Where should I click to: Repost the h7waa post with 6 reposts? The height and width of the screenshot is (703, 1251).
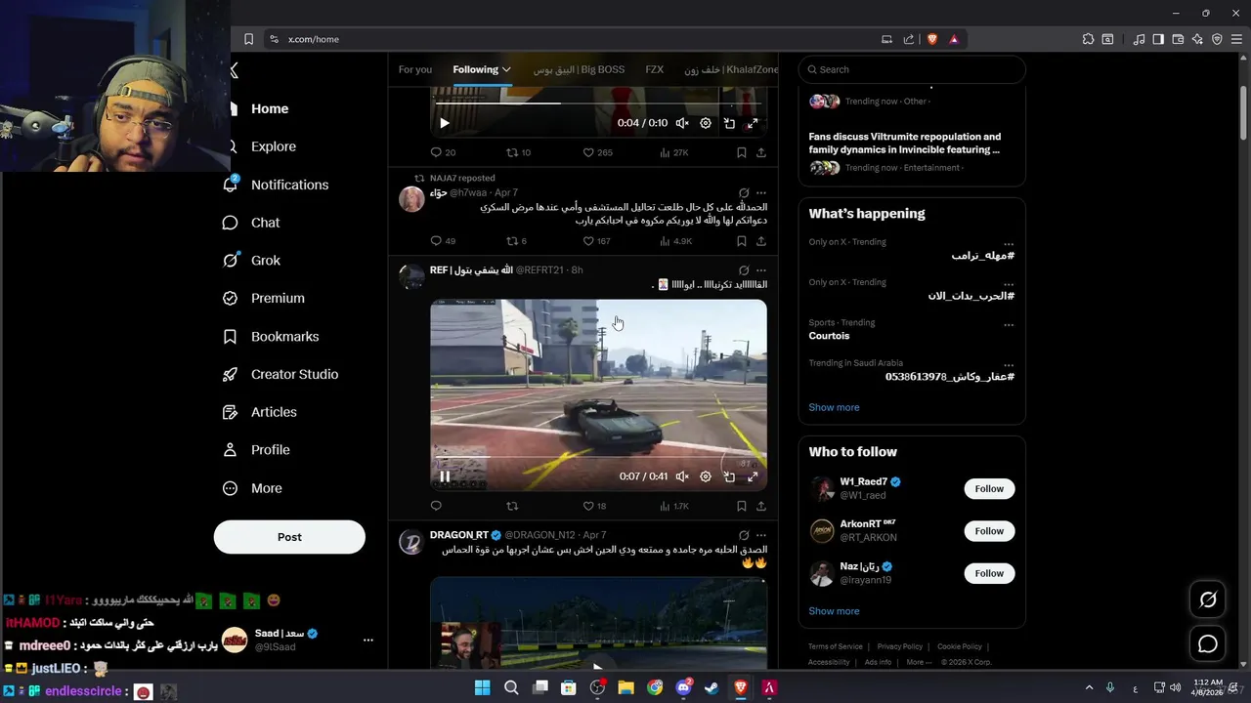[516, 241]
